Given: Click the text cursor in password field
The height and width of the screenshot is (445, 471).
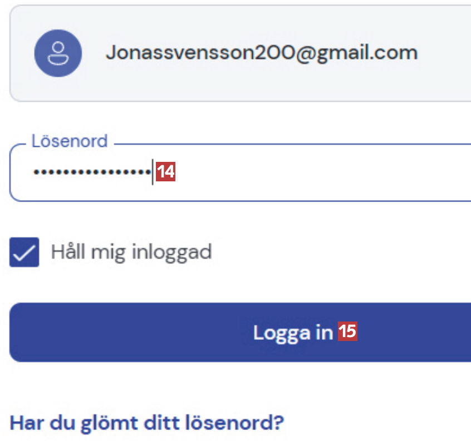Looking at the screenshot, I should [x=153, y=172].
